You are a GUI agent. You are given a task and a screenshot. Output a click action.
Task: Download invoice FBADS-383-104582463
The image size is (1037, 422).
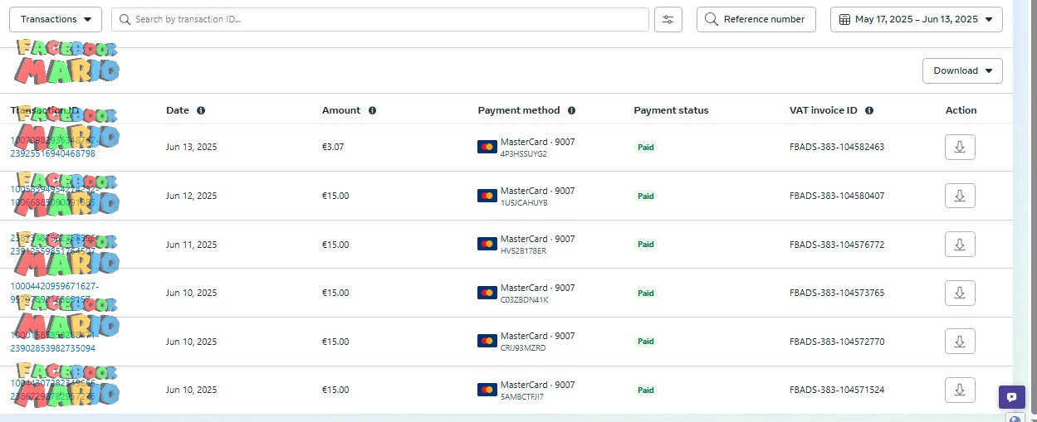tap(960, 148)
